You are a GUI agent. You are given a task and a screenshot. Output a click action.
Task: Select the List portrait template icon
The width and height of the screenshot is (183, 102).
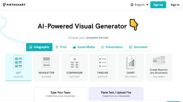pos(18,62)
